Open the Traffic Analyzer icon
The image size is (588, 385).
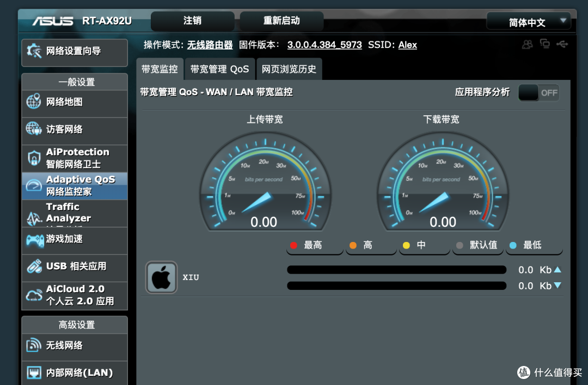tap(34, 218)
